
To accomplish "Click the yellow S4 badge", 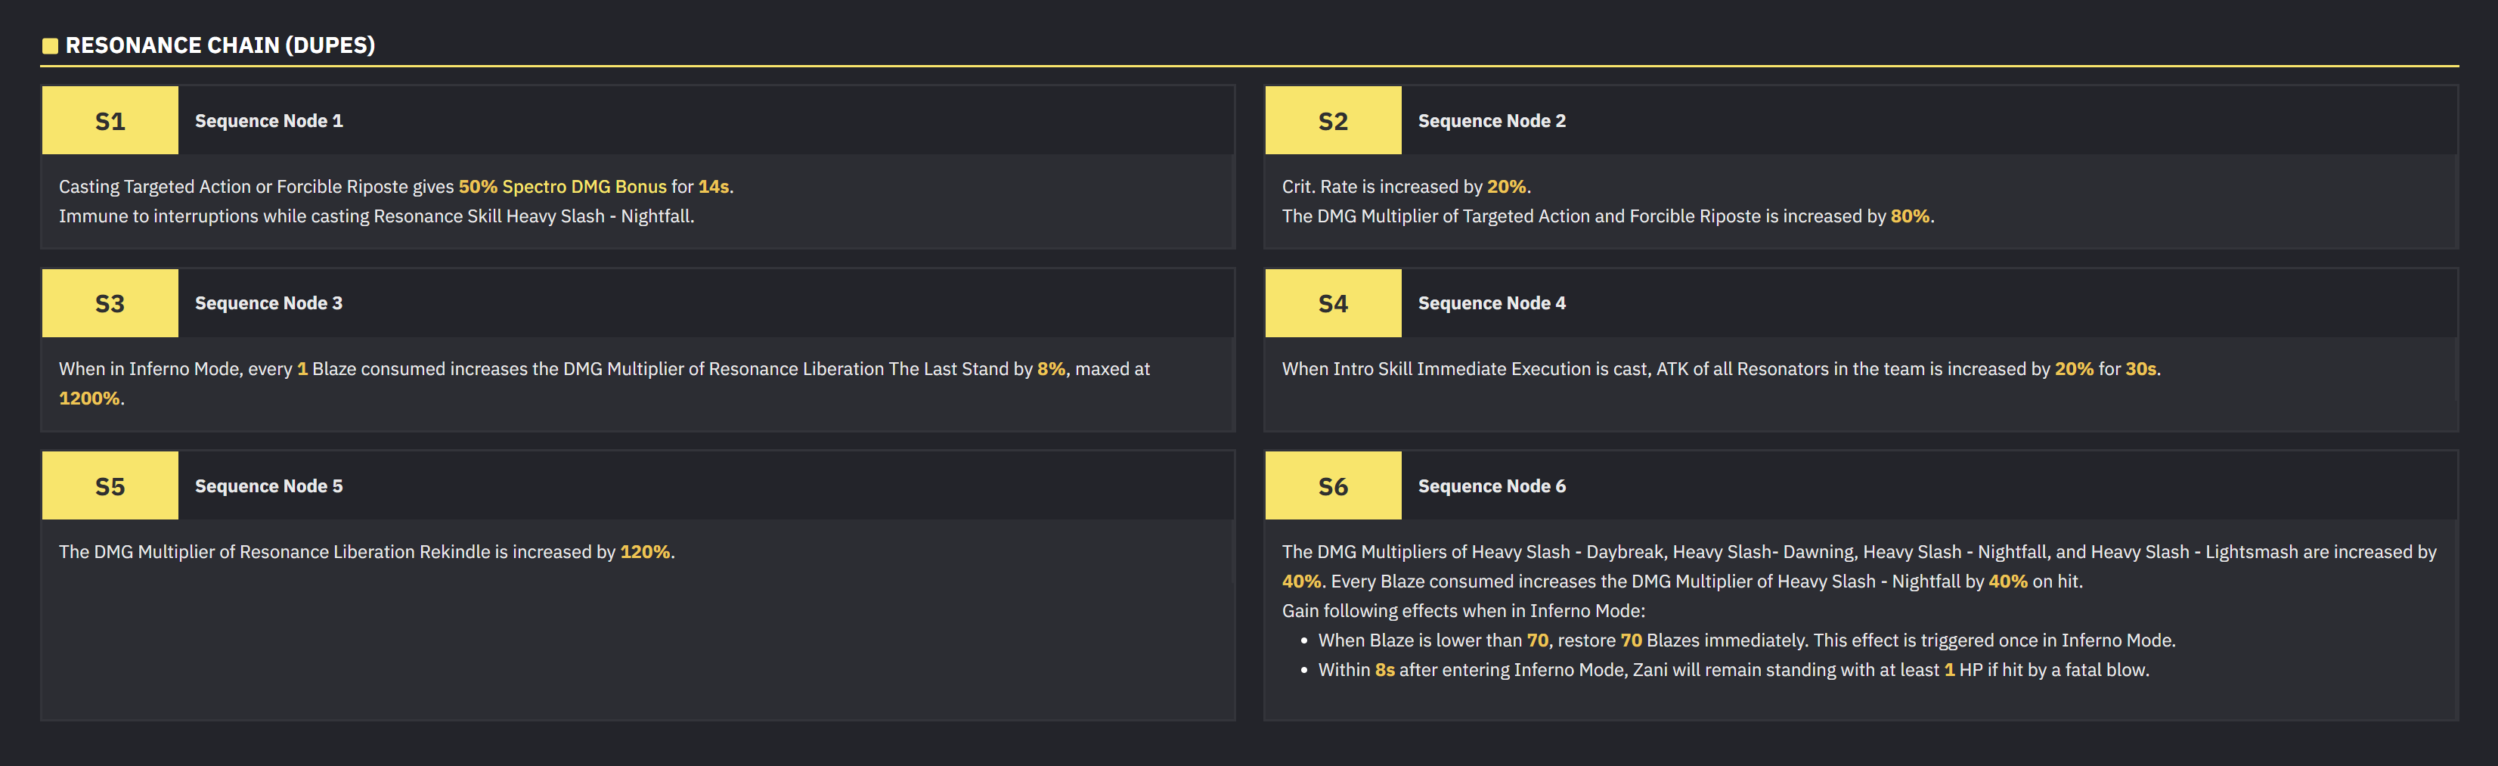I will click(x=1332, y=303).
